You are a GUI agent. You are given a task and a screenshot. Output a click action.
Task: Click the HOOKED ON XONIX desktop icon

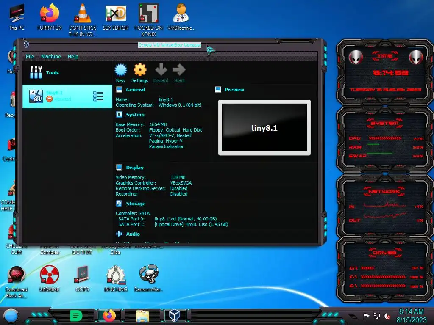click(149, 19)
